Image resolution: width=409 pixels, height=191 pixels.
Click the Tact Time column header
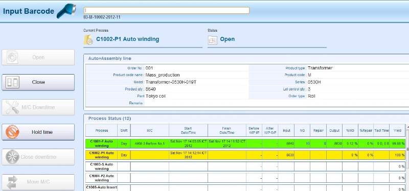pos(381,131)
